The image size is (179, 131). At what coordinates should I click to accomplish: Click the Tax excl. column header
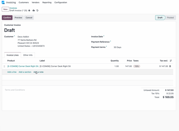coord(164,61)
